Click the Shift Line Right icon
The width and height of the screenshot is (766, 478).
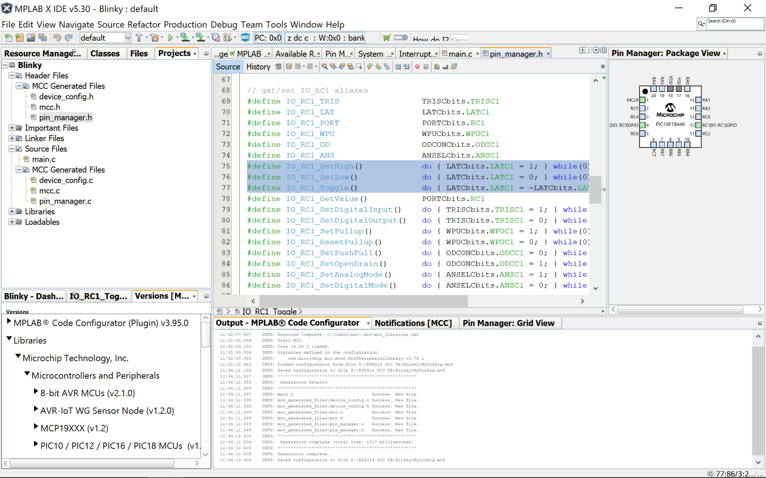click(407, 67)
